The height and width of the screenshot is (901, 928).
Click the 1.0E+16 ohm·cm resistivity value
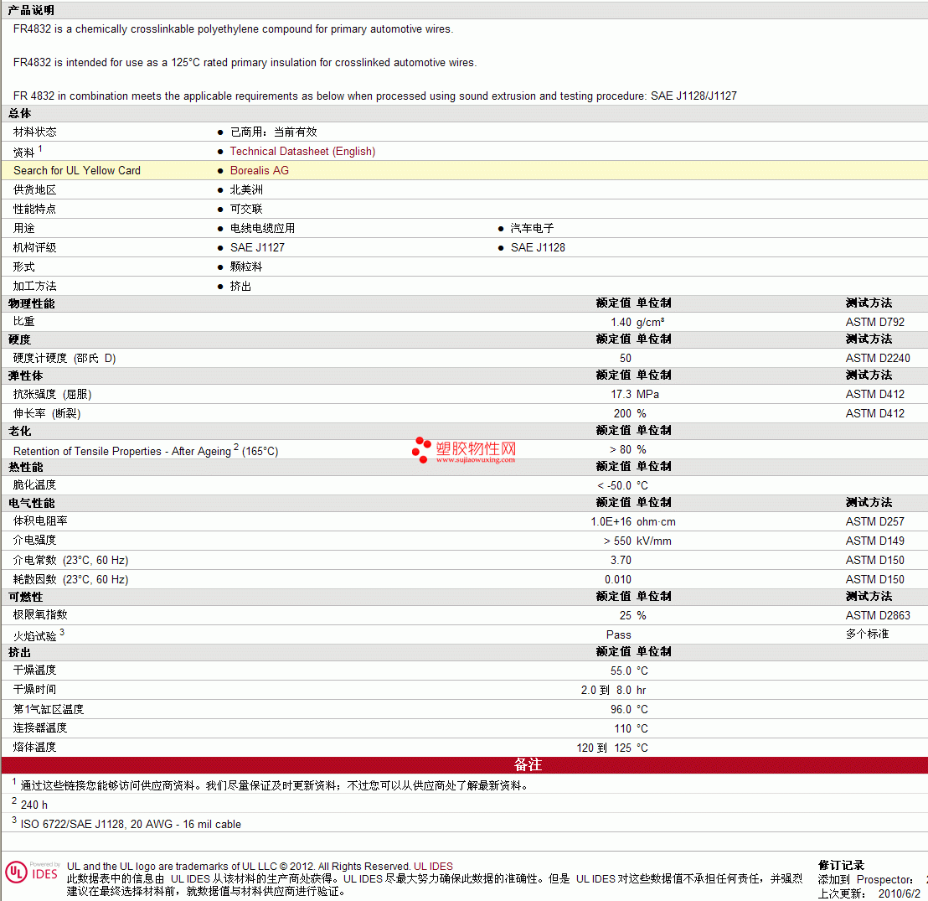633,522
